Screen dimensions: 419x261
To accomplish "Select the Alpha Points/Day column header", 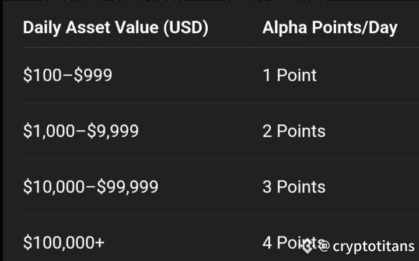I will tap(330, 28).
